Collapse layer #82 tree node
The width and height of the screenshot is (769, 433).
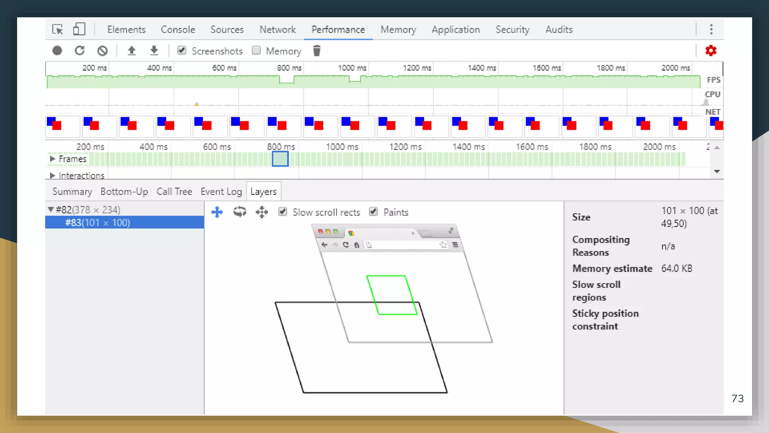pos(51,210)
